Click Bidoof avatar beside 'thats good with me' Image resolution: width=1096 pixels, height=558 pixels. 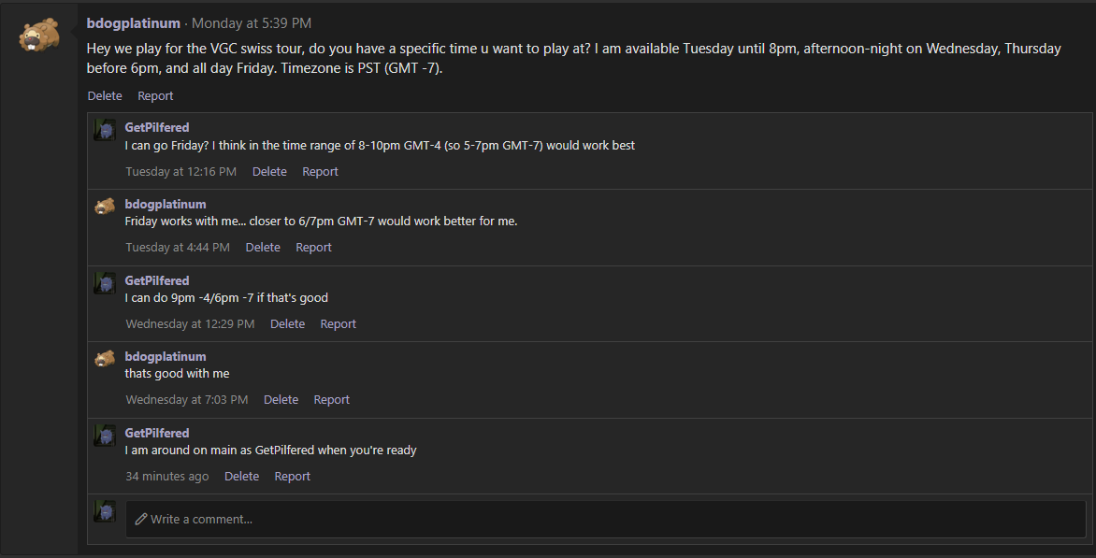(105, 359)
